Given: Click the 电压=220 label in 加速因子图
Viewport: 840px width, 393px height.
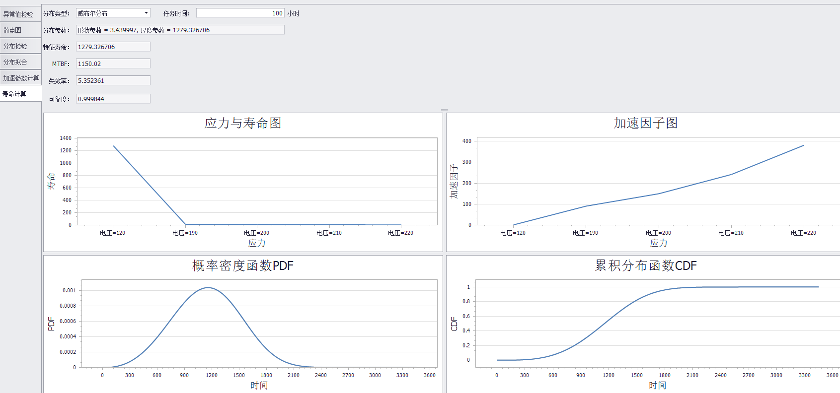Looking at the screenshot, I should (803, 233).
